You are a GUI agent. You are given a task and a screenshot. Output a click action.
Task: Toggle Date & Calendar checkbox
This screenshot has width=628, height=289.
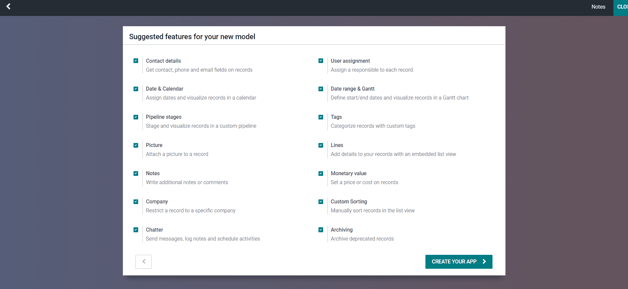pyautogui.click(x=136, y=89)
